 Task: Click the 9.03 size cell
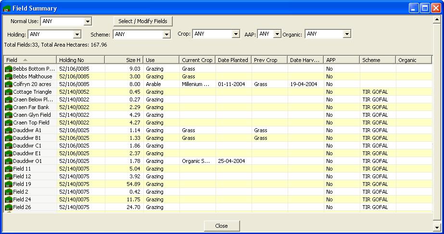click(x=124, y=69)
